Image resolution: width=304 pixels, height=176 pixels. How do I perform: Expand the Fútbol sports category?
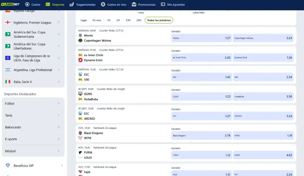[59, 103]
